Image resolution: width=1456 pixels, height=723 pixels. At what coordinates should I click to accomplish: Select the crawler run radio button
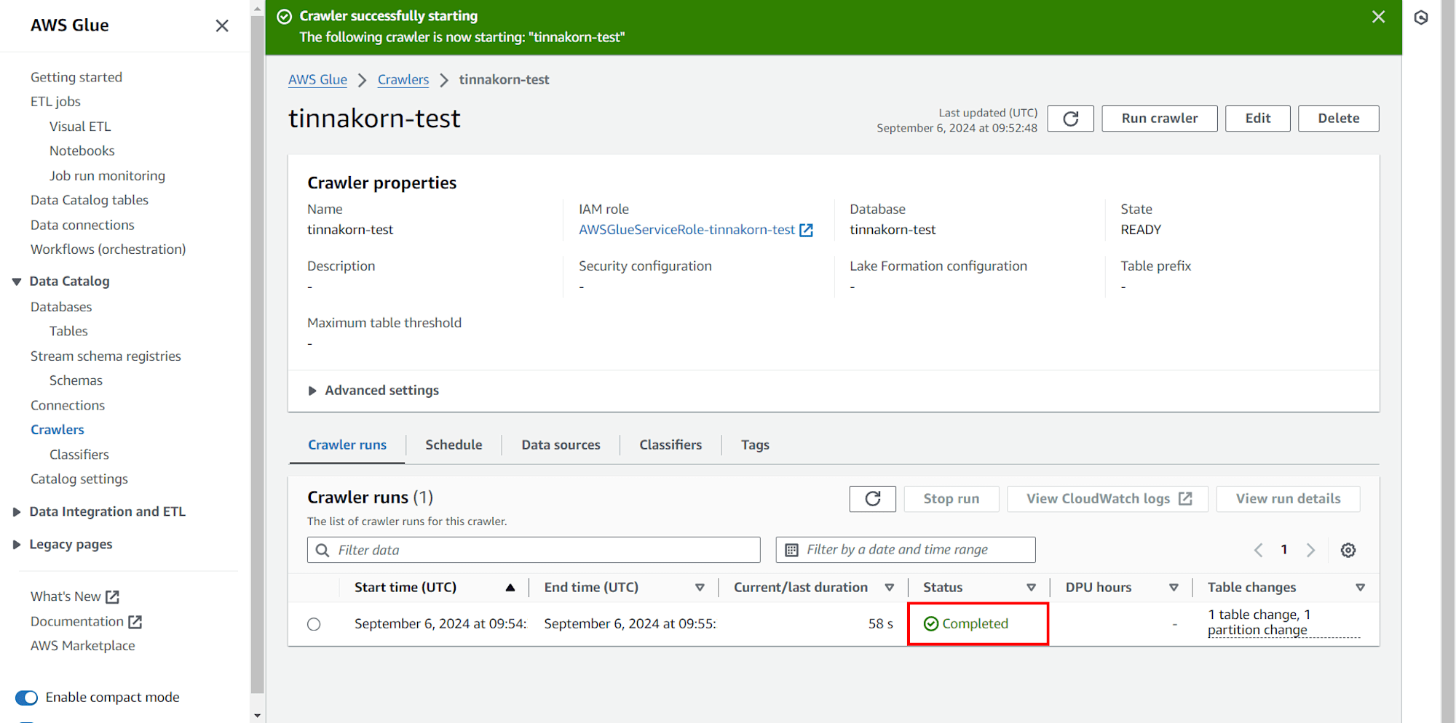(x=314, y=624)
